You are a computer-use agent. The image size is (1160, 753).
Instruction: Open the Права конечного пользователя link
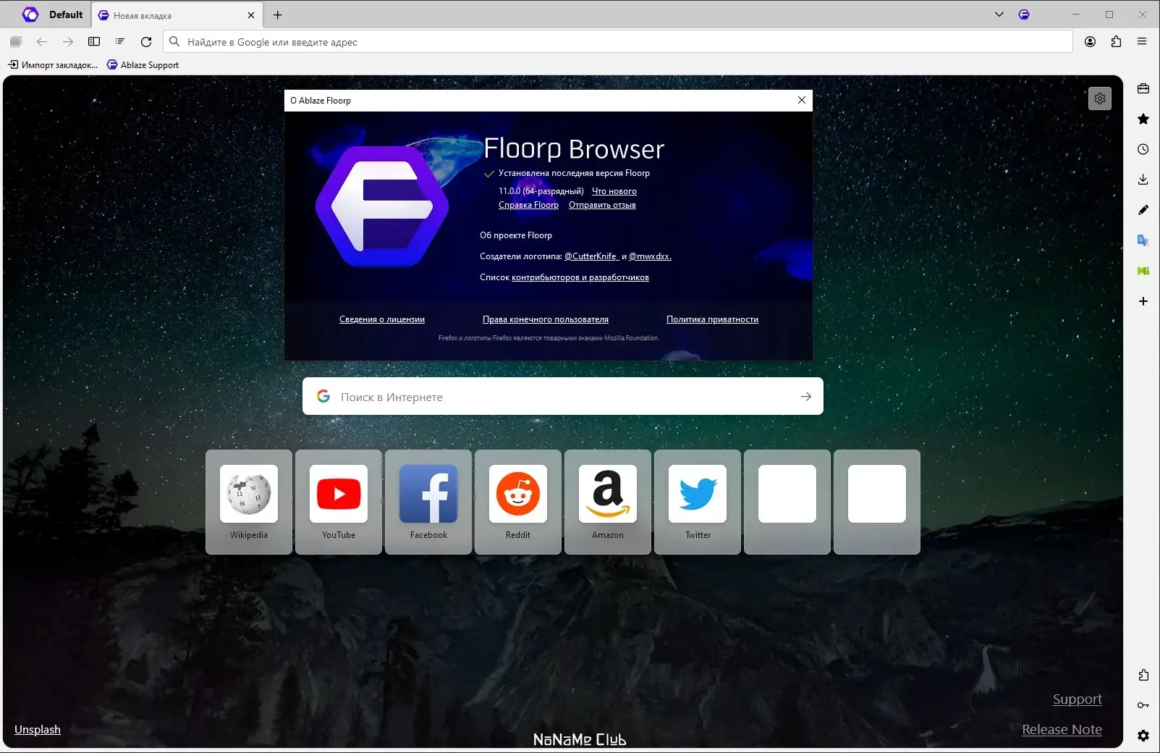(x=546, y=319)
